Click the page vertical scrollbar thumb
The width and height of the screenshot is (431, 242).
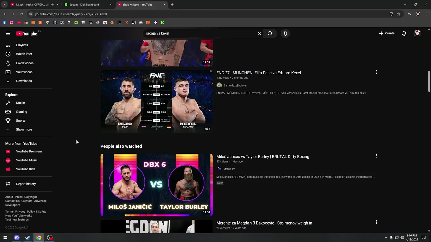[x=429, y=81]
